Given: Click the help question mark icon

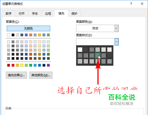Looking at the screenshot, I should pyautogui.click(x=131, y=4).
